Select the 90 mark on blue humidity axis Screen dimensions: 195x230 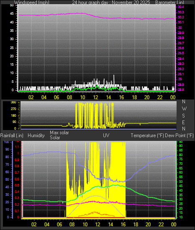click(7, 149)
